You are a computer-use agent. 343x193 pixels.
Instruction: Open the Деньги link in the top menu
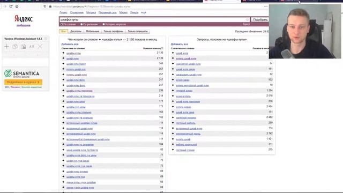(135, 13)
